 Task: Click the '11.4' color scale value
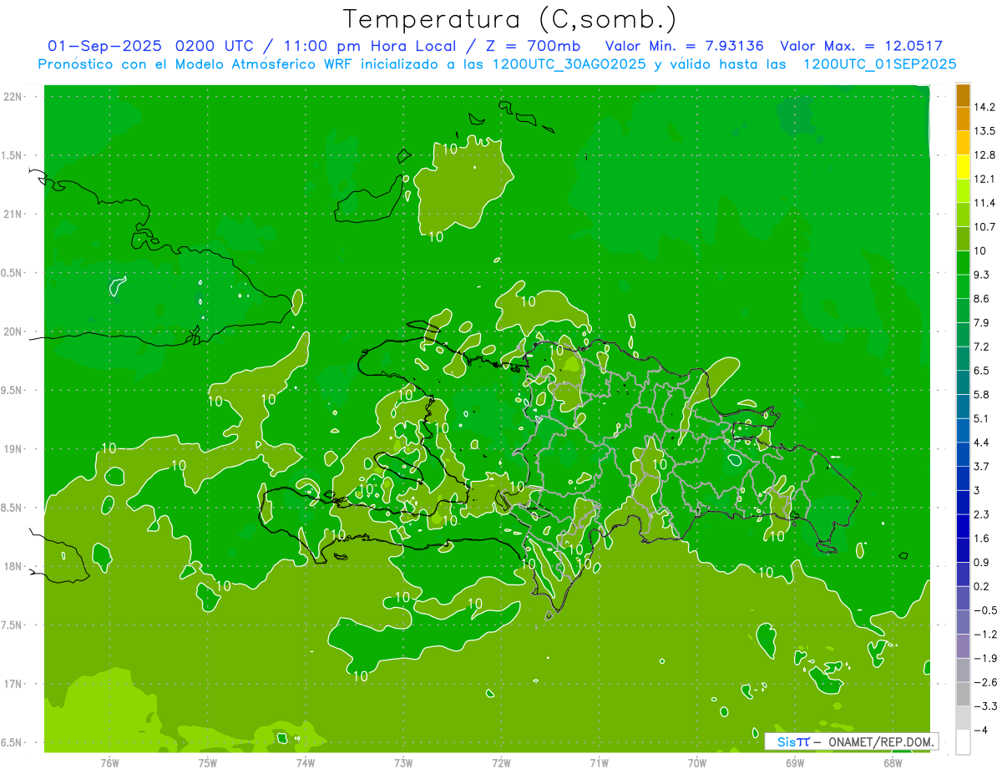coord(985,203)
